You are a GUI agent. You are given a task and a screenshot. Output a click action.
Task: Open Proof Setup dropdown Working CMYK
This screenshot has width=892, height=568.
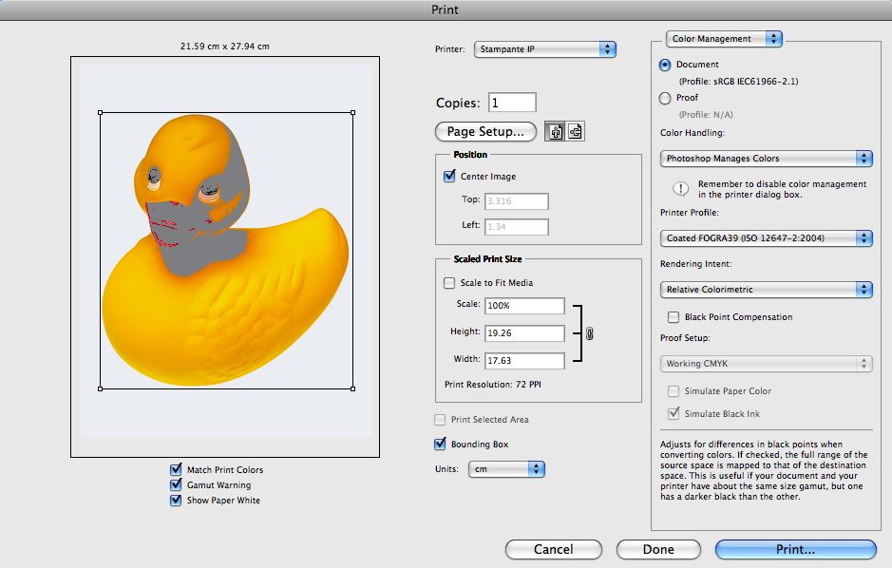pyautogui.click(x=766, y=364)
